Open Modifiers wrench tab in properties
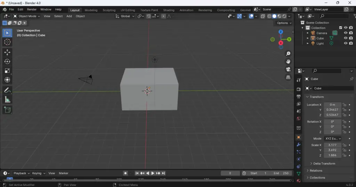Viewport: 356px width, 187px height. tap(298, 145)
